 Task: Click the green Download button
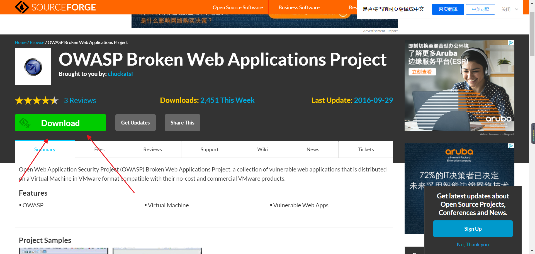tap(60, 123)
